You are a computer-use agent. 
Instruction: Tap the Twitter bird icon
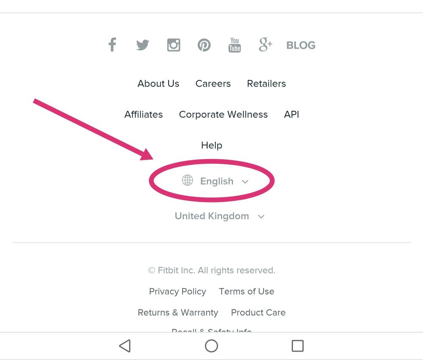(143, 45)
